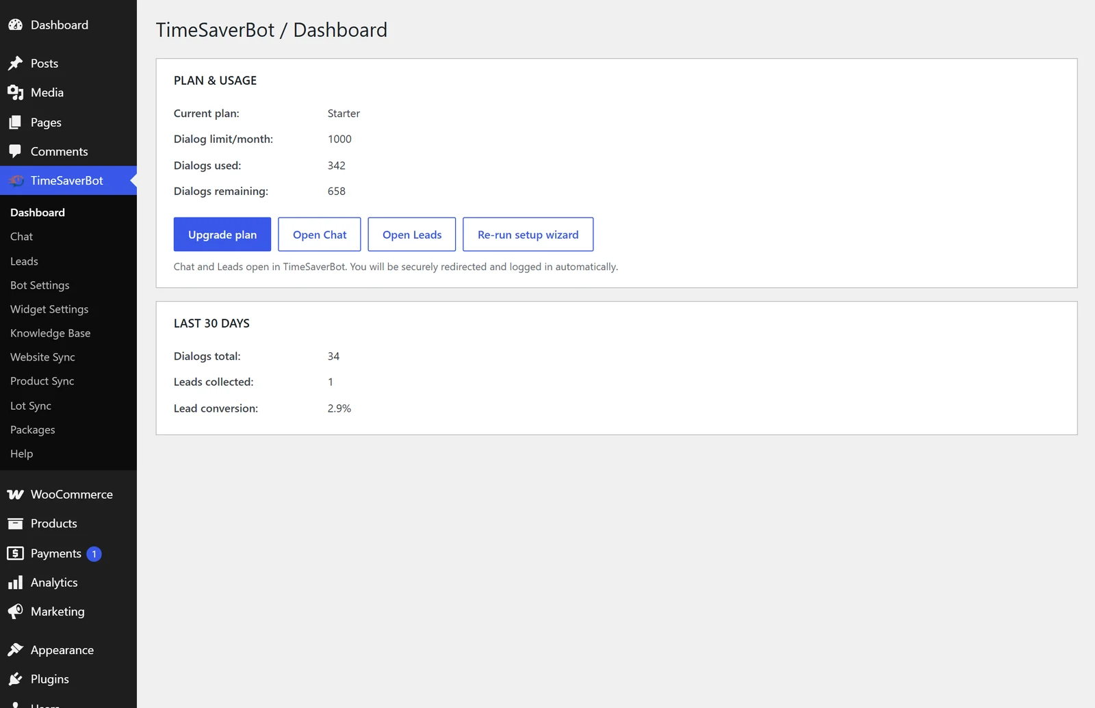The image size is (1095, 708).
Task: Open the Packages submenu
Action: point(32,429)
